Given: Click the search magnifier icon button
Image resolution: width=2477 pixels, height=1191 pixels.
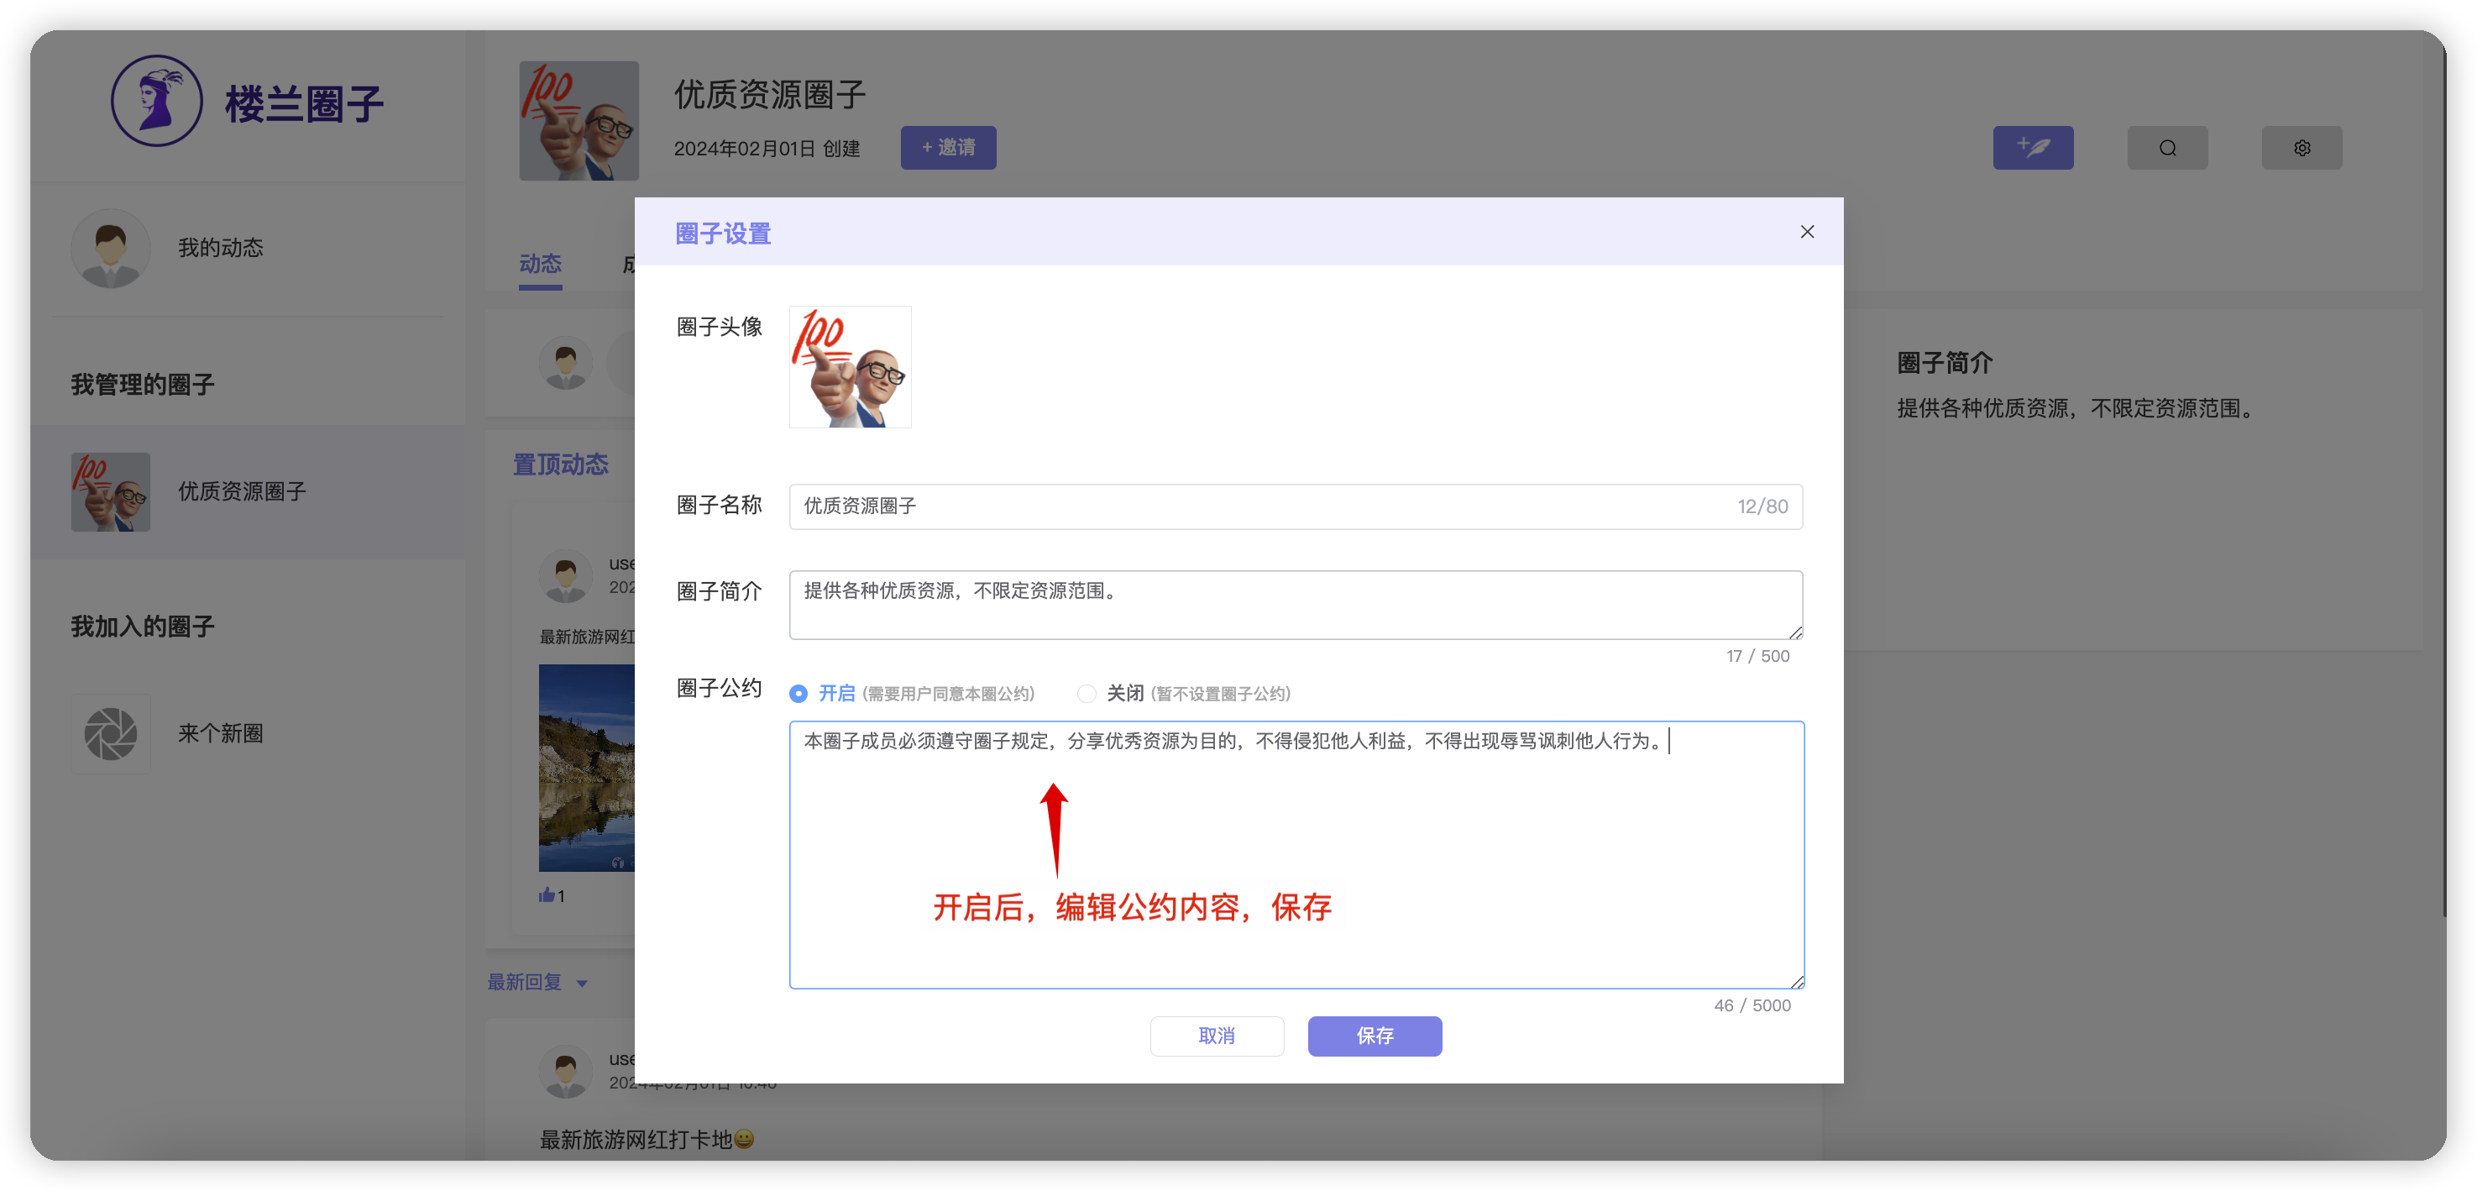Looking at the screenshot, I should (2167, 147).
